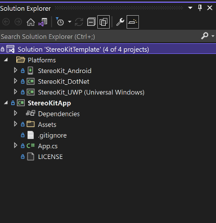Pin the Solution Explorer panel with Auto Hide

point(200,8)
